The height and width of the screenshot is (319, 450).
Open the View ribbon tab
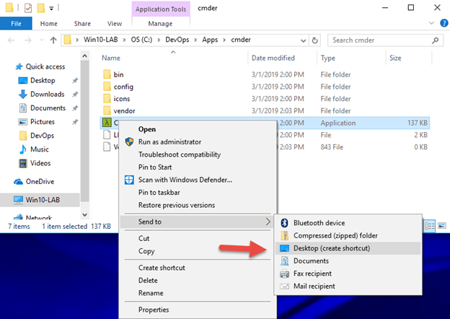coord(115,24)
